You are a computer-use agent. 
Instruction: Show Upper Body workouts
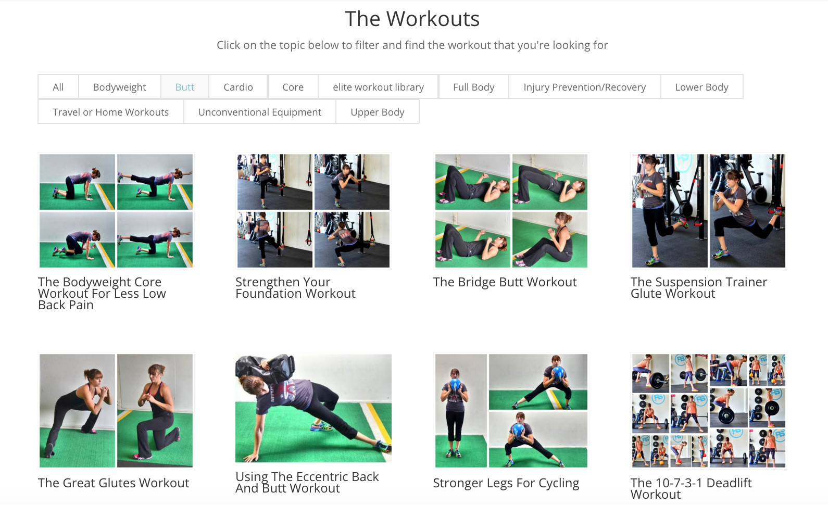click(x=377, y=112)
